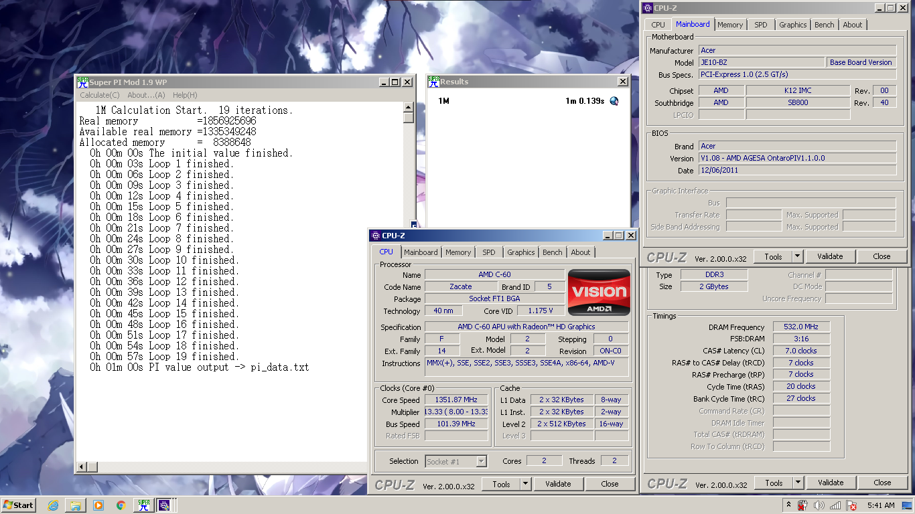Click the AMD C-60 processor name field
Viewport: 915px width, 514px height.
(494, 274)
